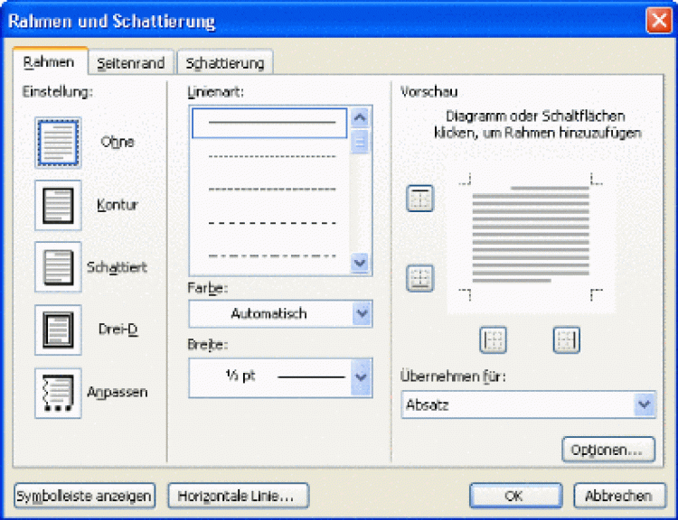The height and width of the screenshot is (520, 678).
Task: Toggle the right border button in preview
Action: pyautogui.click(x=566, y=339)
